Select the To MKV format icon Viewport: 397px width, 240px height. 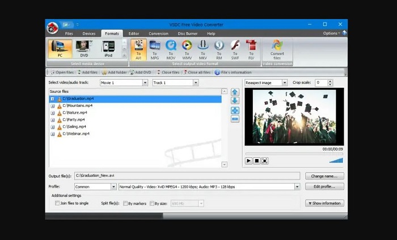coord(202,50)
